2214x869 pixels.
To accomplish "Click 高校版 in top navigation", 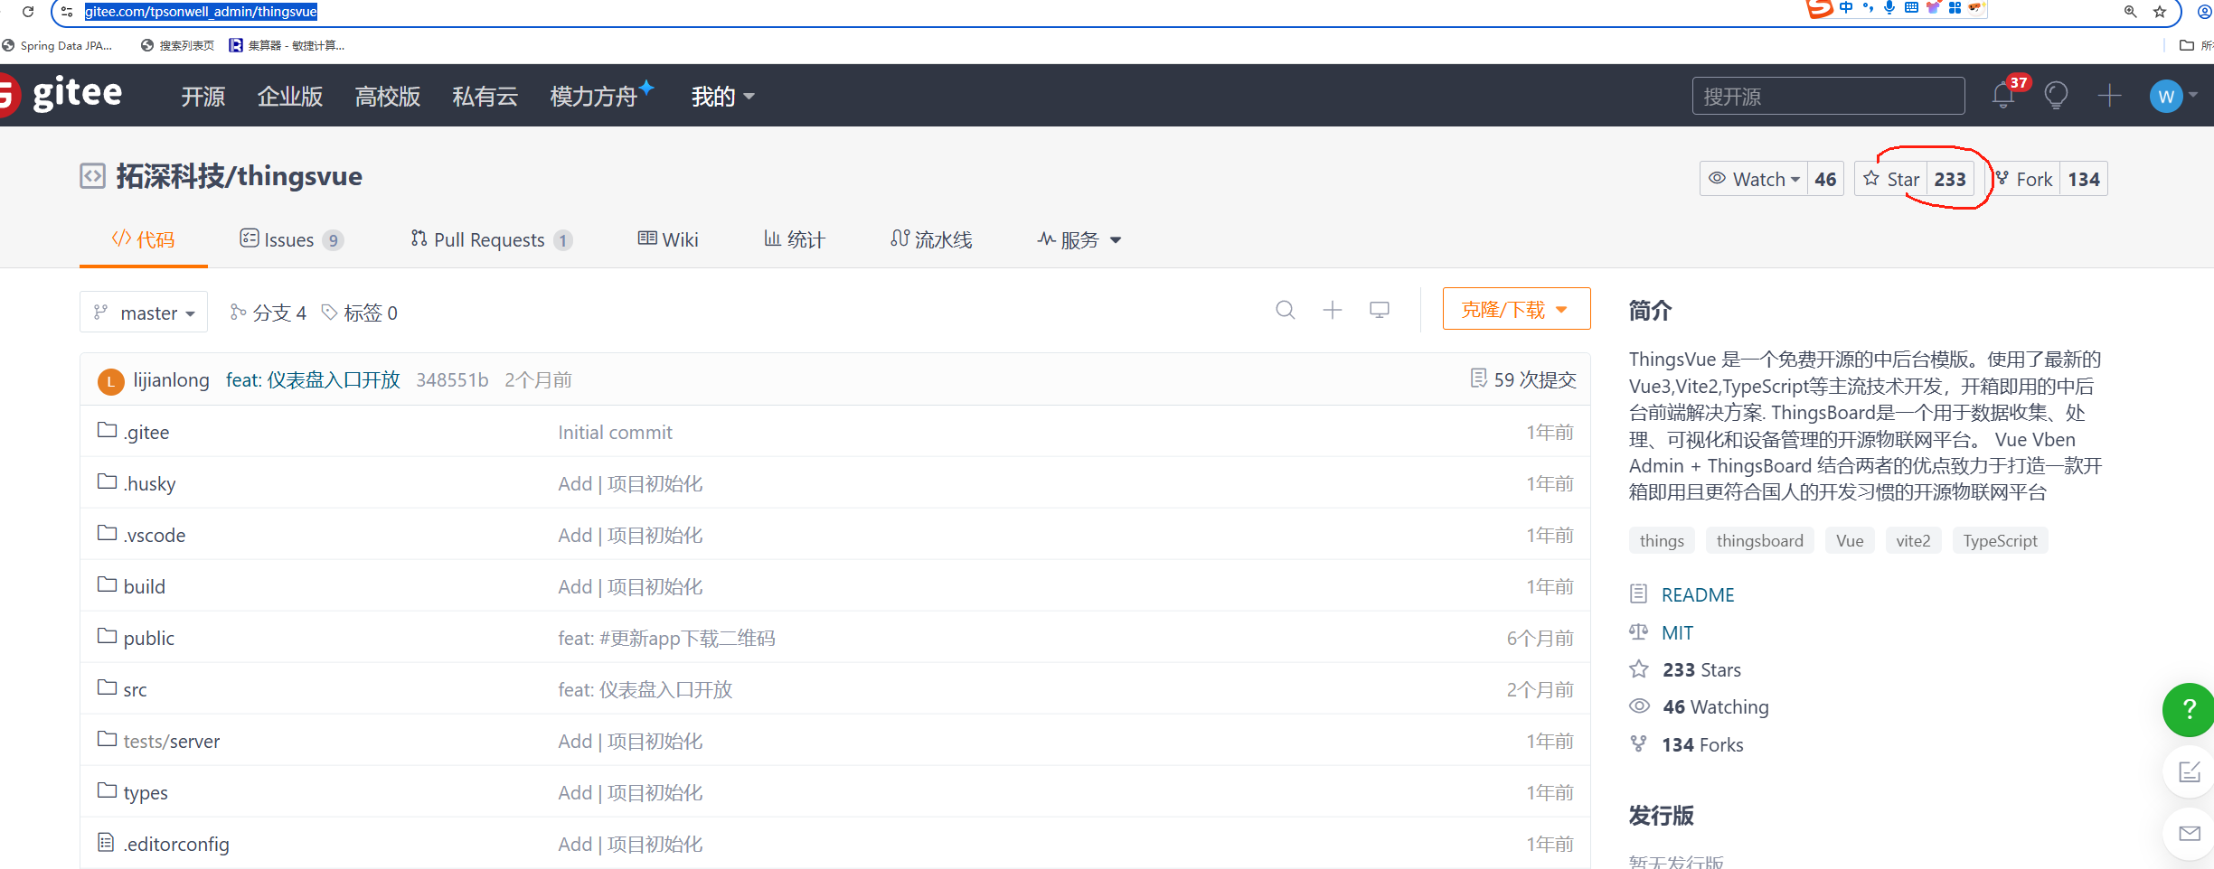I will coord(388,96).
